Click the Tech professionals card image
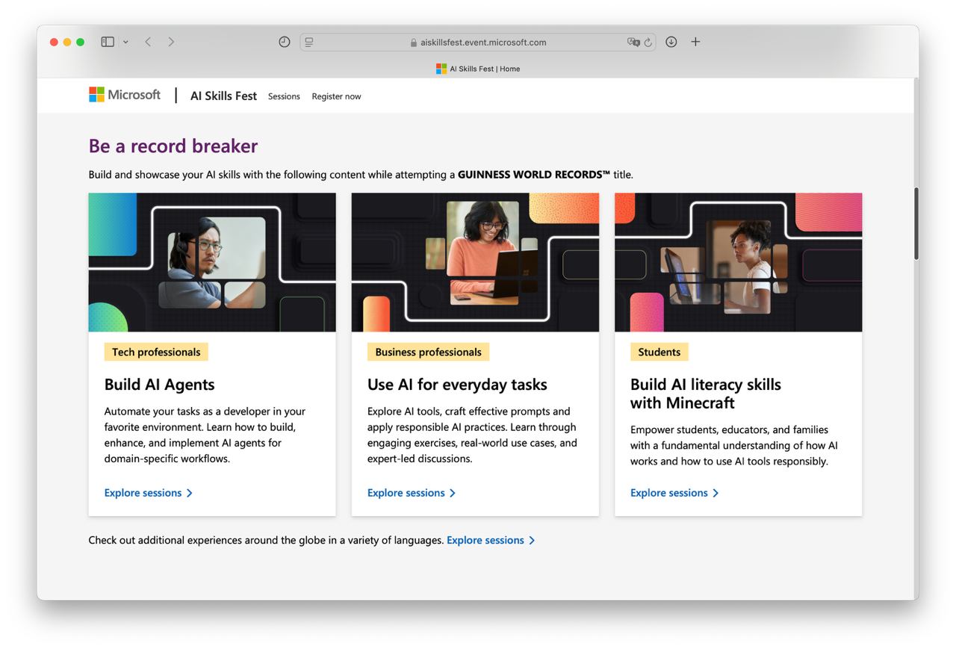Image resolution: width=956 pixels, height=649 pixels. (x=212, y=262)
